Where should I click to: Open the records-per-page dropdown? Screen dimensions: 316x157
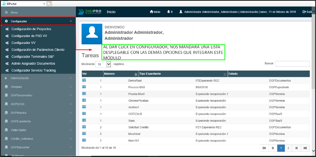click(104, 64)
